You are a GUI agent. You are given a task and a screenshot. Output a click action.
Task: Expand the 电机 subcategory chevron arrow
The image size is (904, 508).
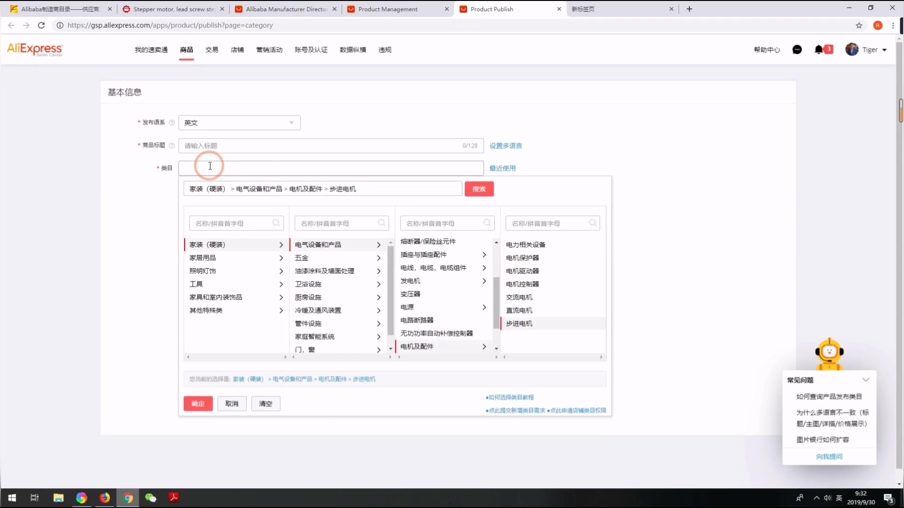(x=484, y=346)
